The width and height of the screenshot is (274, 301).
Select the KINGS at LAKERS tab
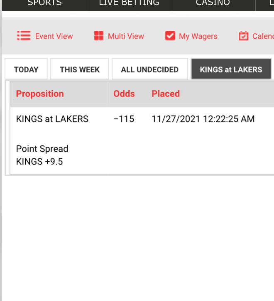pos(231,69)
